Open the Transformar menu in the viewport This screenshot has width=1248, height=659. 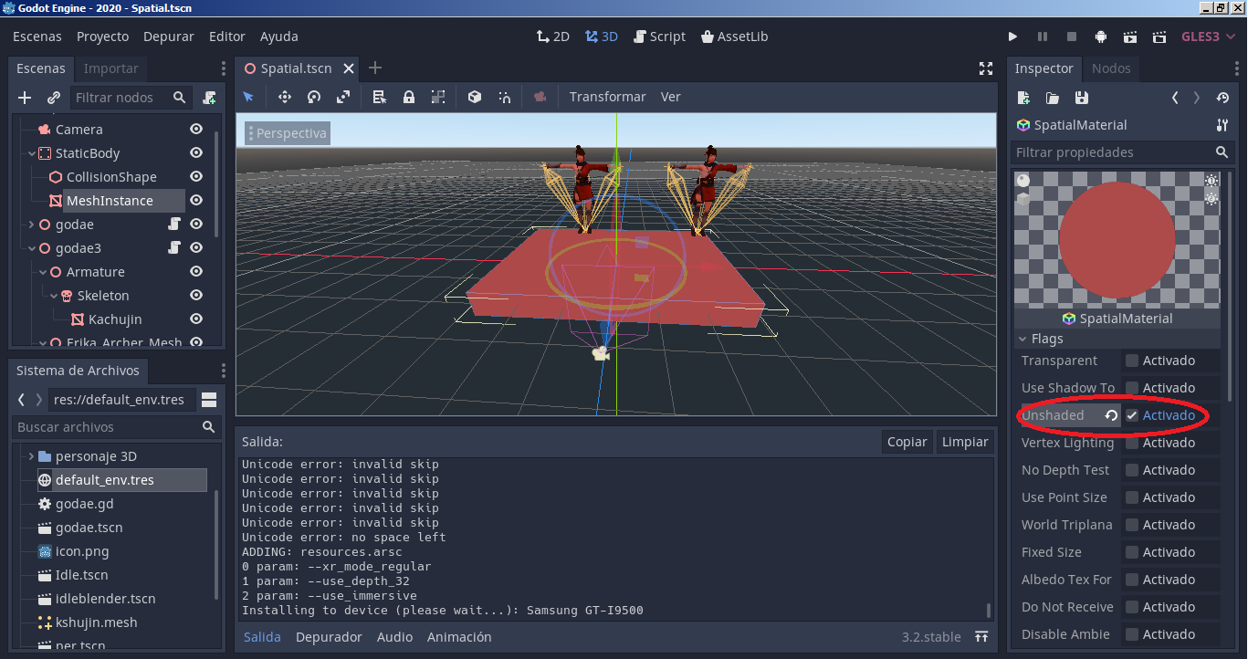(607, 96)
